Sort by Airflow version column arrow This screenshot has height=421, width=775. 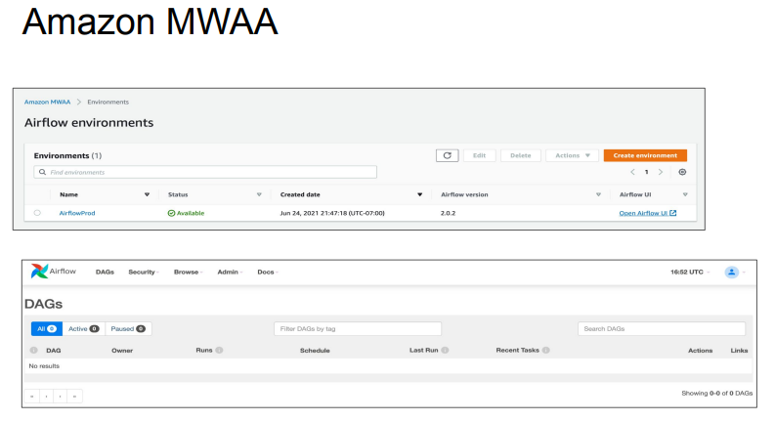pyautogui.click(x=598, y=194)
